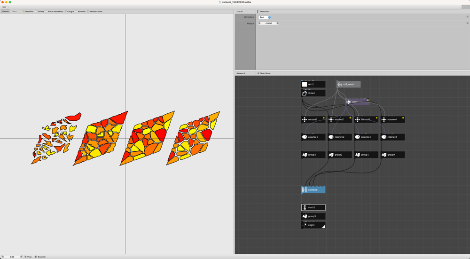Viewport: 470px width, 259px height.
Task: Select the colorize3 node icon
Action: pyautogui.click(x=357, y=137)
